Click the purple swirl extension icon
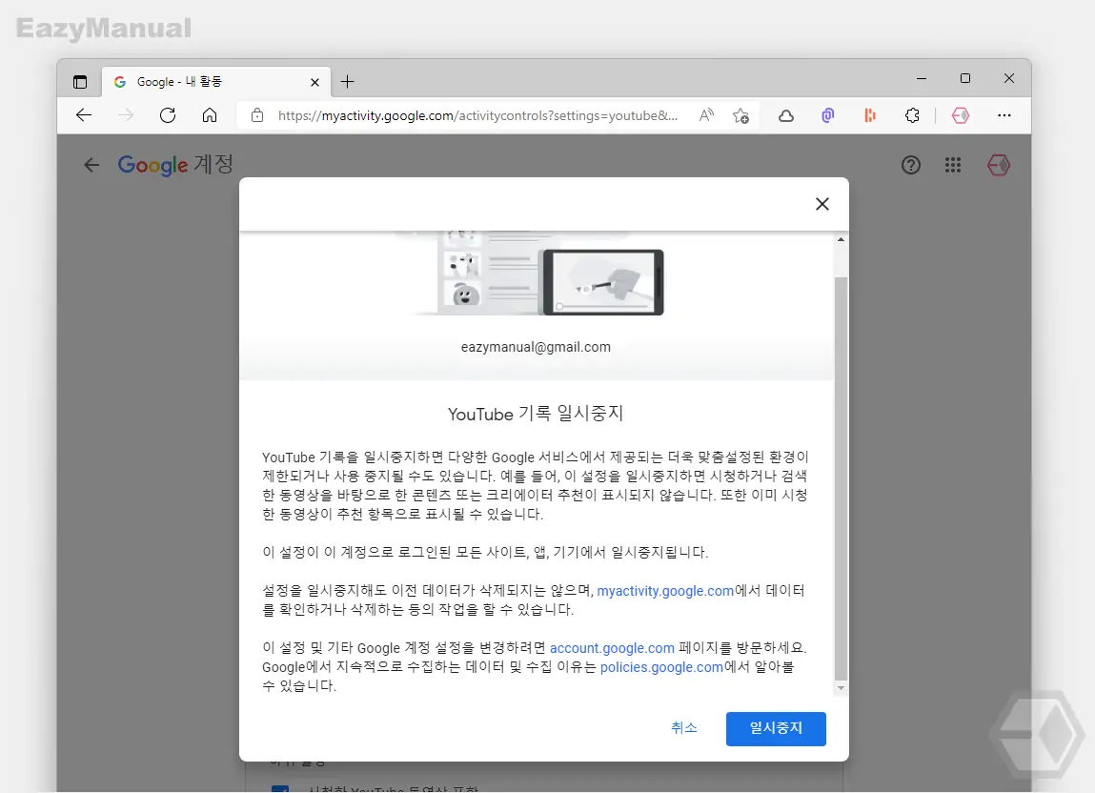Image resolution: width=1095 pixels, height=793 pixels. (x=828, y=115)
